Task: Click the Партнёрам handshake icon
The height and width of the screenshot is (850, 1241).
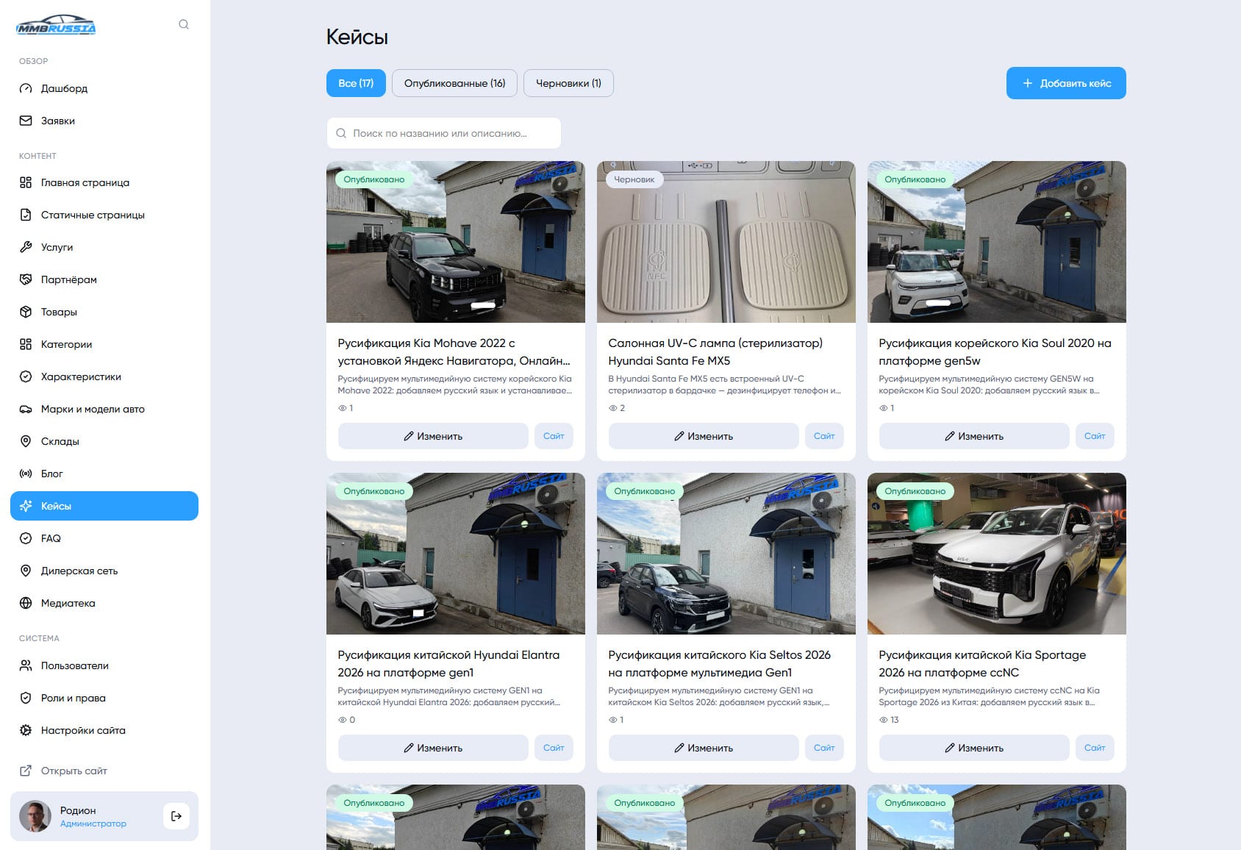Action: [26, 279]
